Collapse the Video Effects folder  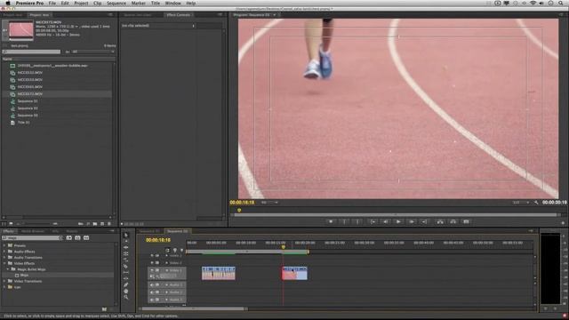click(4, 263)
